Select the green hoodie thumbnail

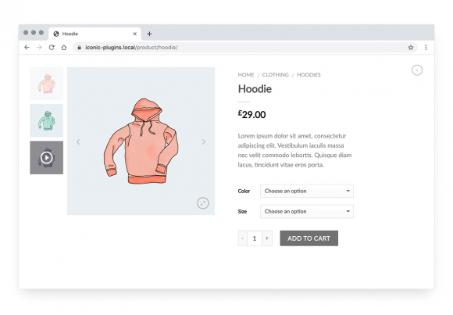point(47,120)
